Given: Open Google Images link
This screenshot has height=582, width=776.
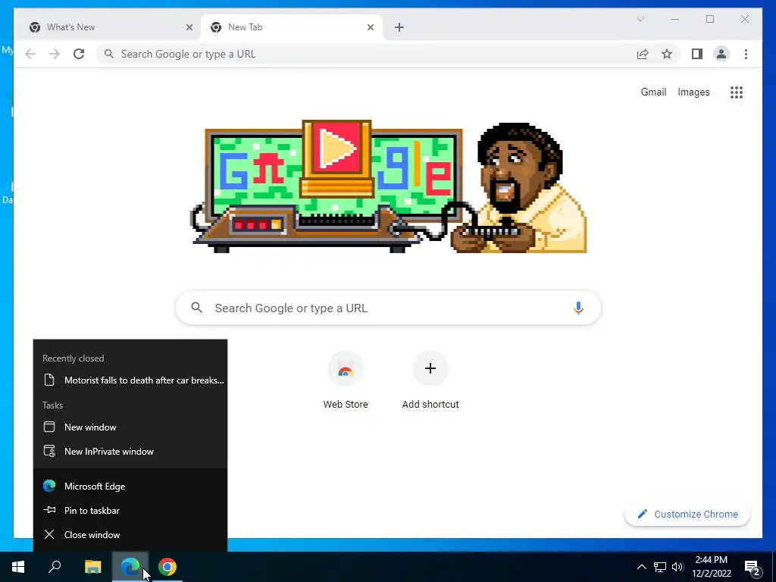Looking at the screenshot, I should click(x=693, y=92).
